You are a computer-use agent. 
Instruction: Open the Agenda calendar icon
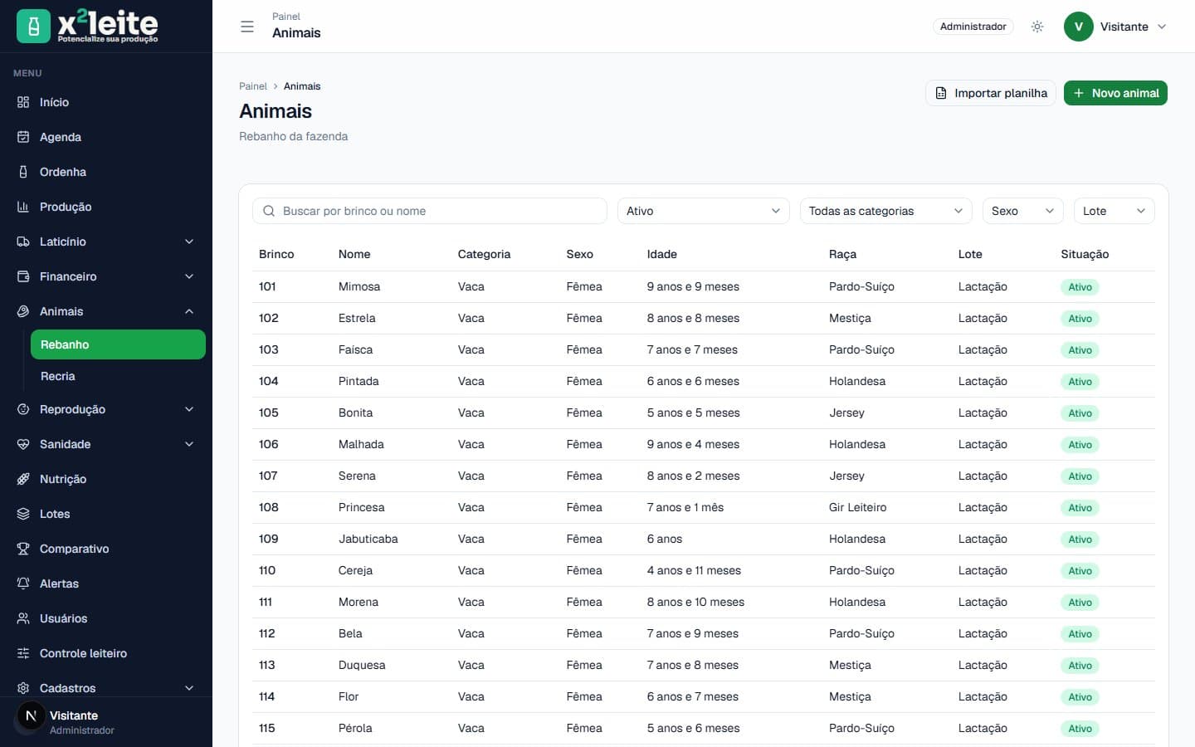23,137
